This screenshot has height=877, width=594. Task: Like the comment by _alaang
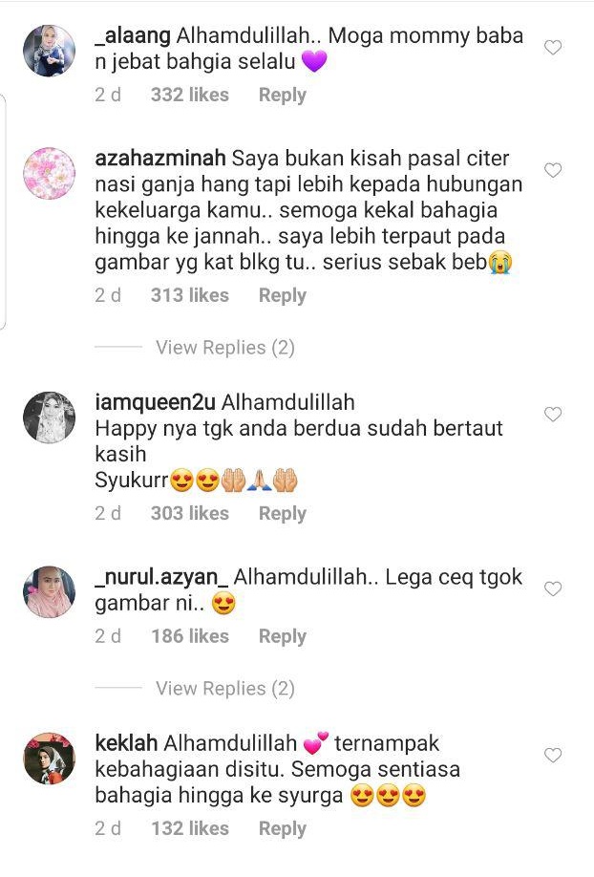(x=553, y=48)
